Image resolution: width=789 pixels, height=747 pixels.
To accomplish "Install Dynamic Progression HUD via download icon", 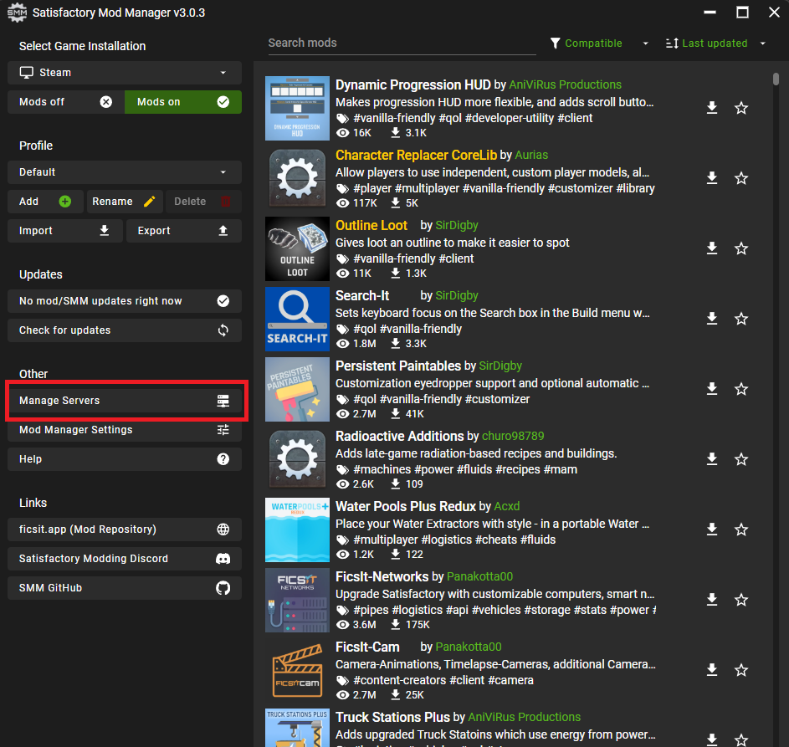I will pyautogui.click(x=711, y=108).
